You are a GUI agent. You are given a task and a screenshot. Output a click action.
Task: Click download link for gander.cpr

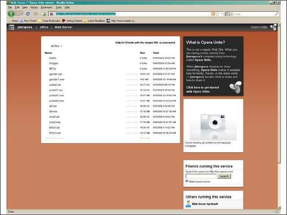point(132,74)
